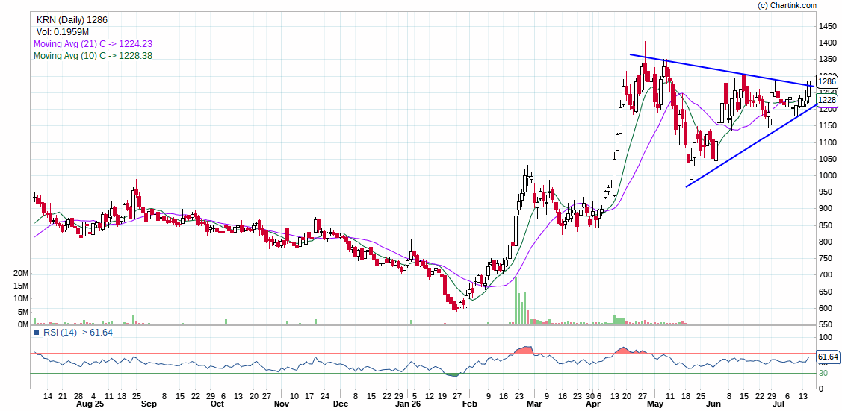Click the 1350 price axis label
The height and width of the screenshot is (411, 842).
tap(828, 60)
